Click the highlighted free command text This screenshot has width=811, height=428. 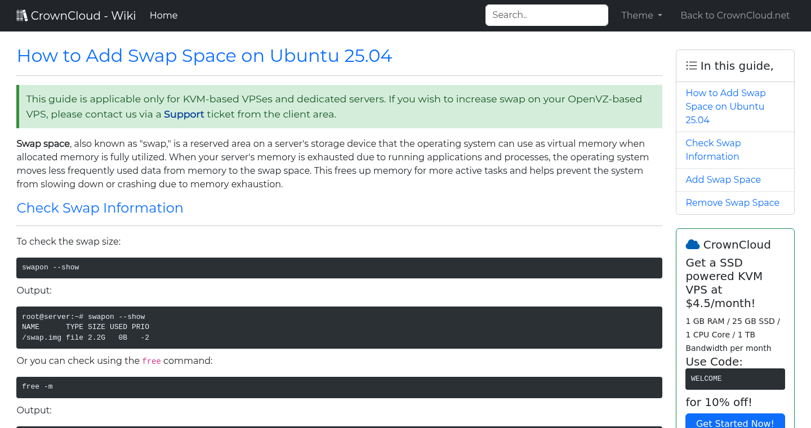(151, 361)
